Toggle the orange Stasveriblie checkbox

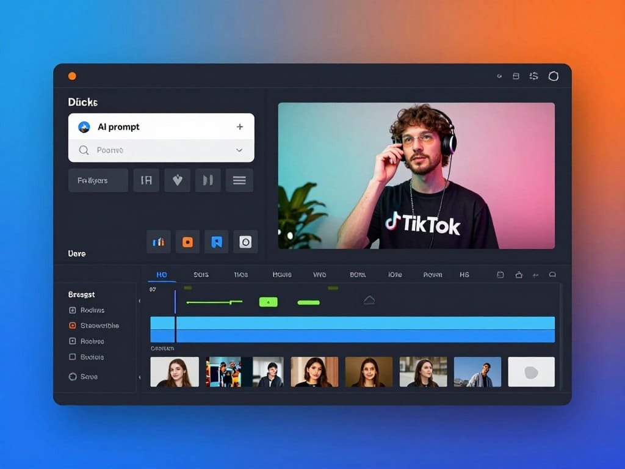[73, 325]
